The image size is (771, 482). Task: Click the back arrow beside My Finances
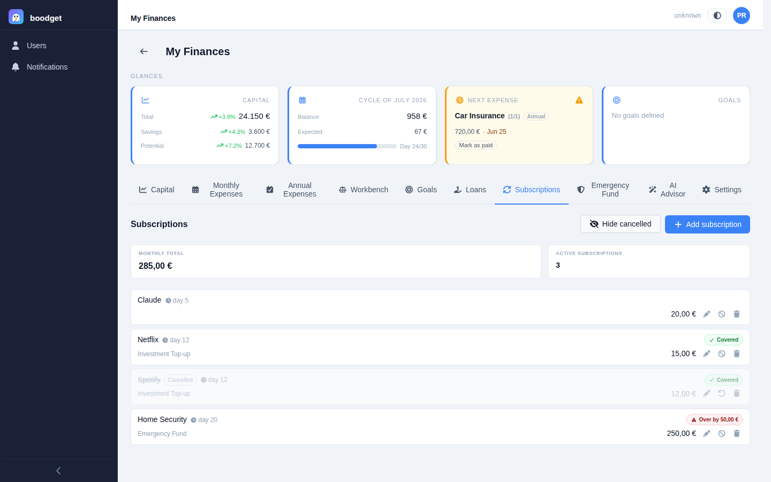point(143,51)
